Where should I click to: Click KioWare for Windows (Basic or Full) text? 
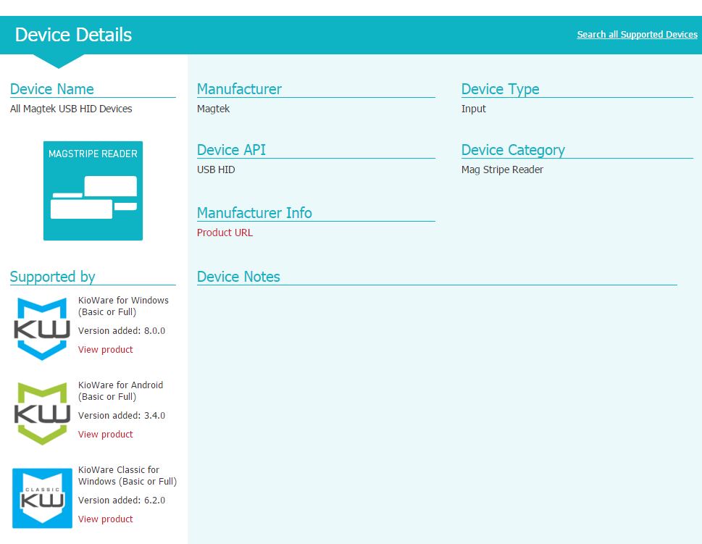coord(124,306)
